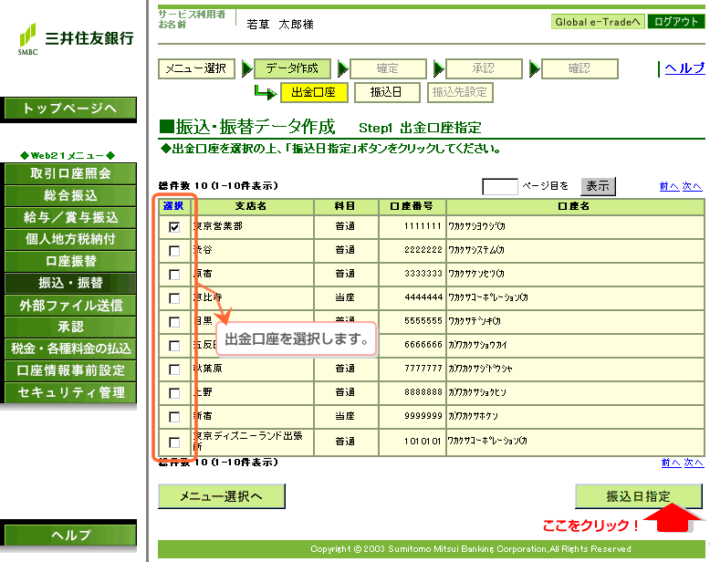Viewport: 710px width, 562px height.
Task: Uncheck 東京営業部 account checkbox
Action: click(x=174, y=226)
